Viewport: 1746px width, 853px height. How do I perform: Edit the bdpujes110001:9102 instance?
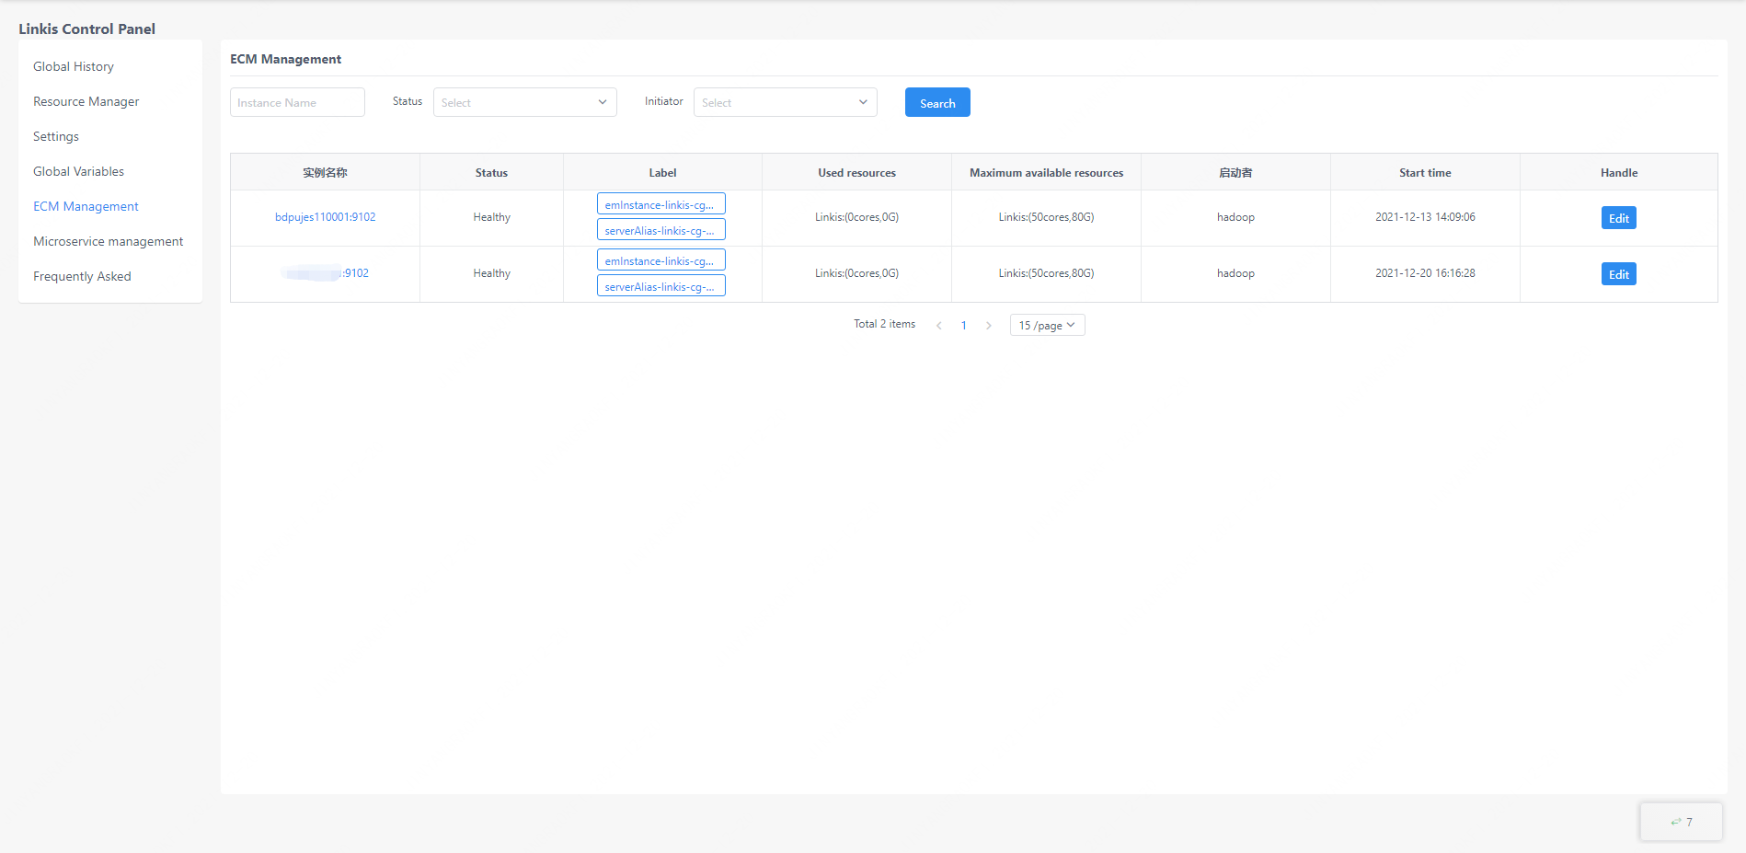point(1618,218)
